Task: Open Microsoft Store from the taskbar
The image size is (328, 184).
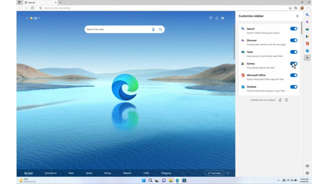Action: (184, 180)
